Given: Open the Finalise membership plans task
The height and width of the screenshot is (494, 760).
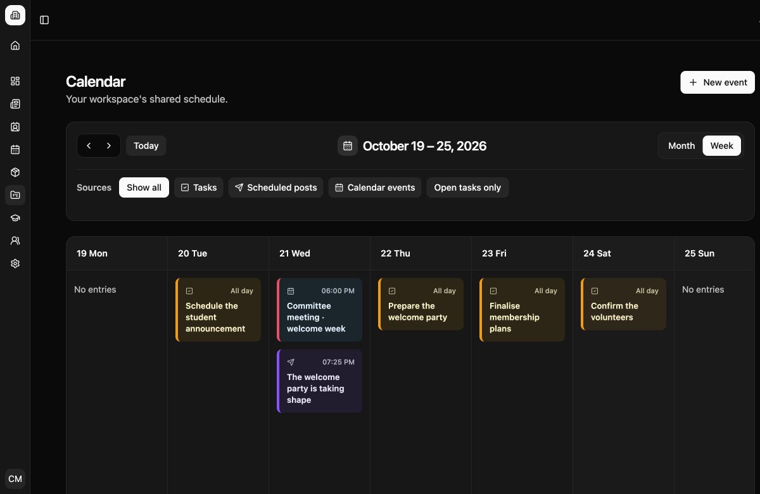Looking at the screenshot, I should tap(522, 310).
